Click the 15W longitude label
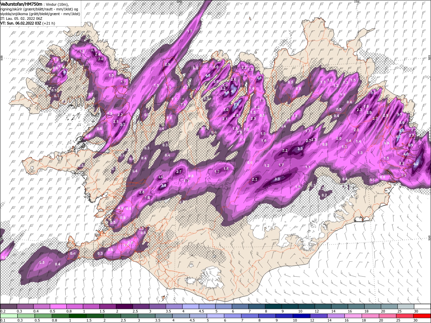This screenshot has width=431, height=323. pos(357,2)
